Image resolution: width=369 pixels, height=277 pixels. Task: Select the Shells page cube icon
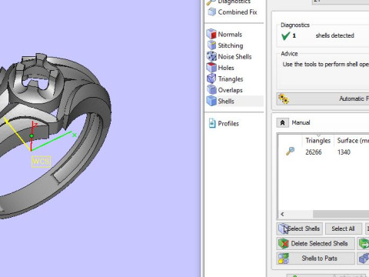tap(211, 101)
